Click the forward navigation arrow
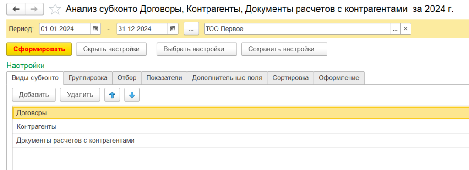Image resolution: width=469 pixels, height=170 pixels. click(x=34, y=9)
